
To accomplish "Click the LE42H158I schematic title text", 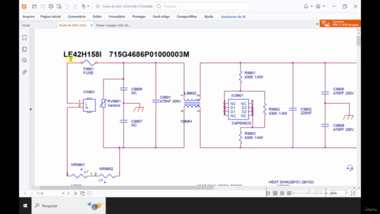I will coord(83,54).
